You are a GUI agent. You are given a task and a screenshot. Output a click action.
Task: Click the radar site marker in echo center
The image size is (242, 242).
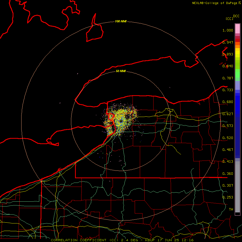point(122,121)
